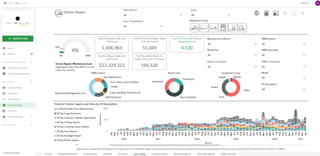Click the Service Metrics icon

click(4, 99)
